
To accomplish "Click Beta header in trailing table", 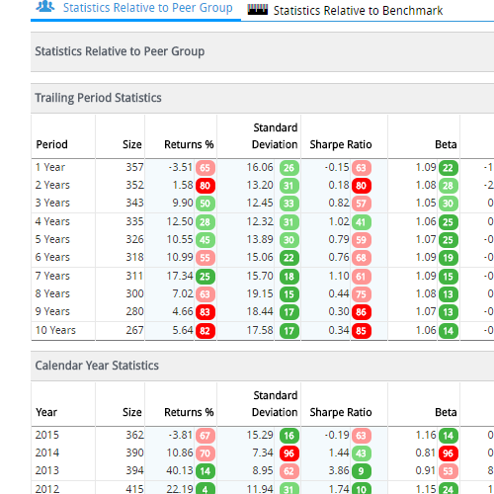I will tap(446, 144).
